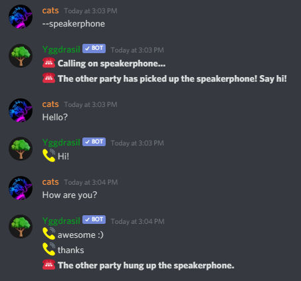Image resolution: width=301 pixels, height=281 pixels.
Task: Click the cats username above "Hello?"
Action: pos(50,104)
